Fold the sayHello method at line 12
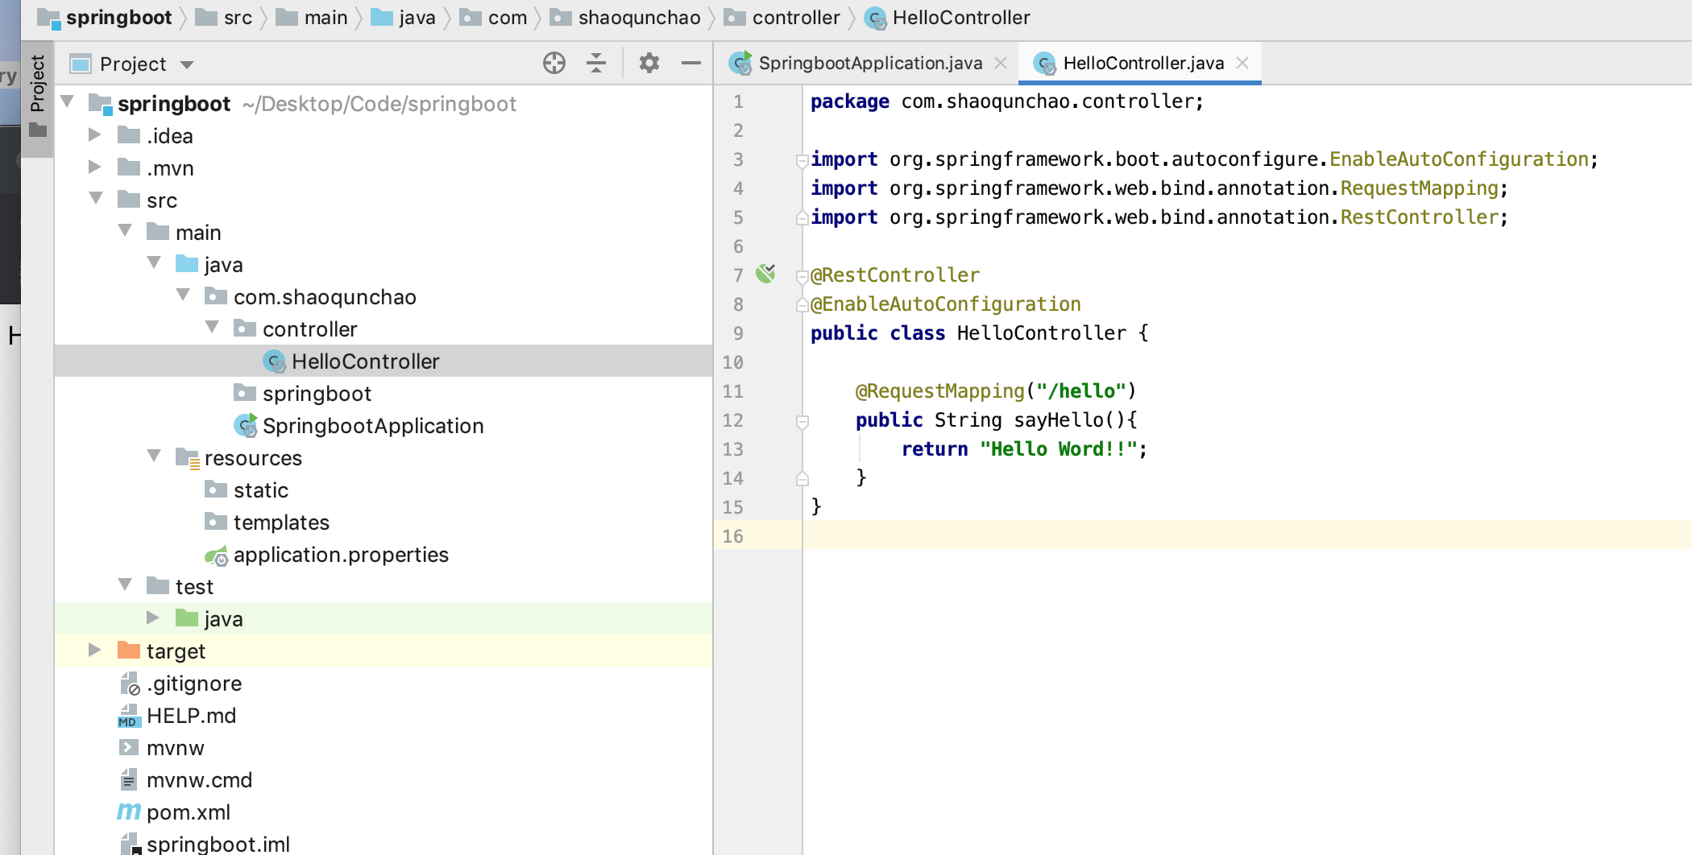 pyautogui.click(x=802, y=422)
